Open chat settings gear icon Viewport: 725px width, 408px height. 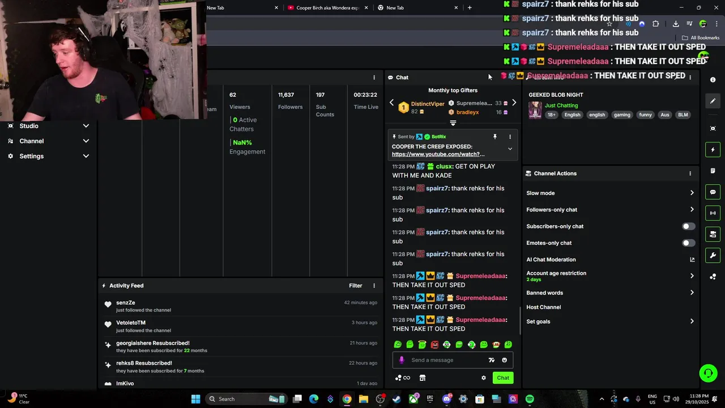483,378
